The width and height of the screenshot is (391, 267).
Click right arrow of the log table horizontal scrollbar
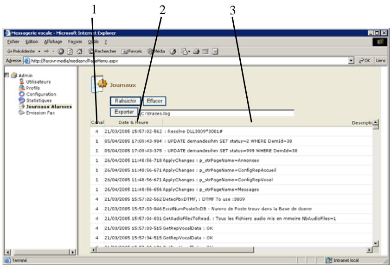click(x=370, y=249)
